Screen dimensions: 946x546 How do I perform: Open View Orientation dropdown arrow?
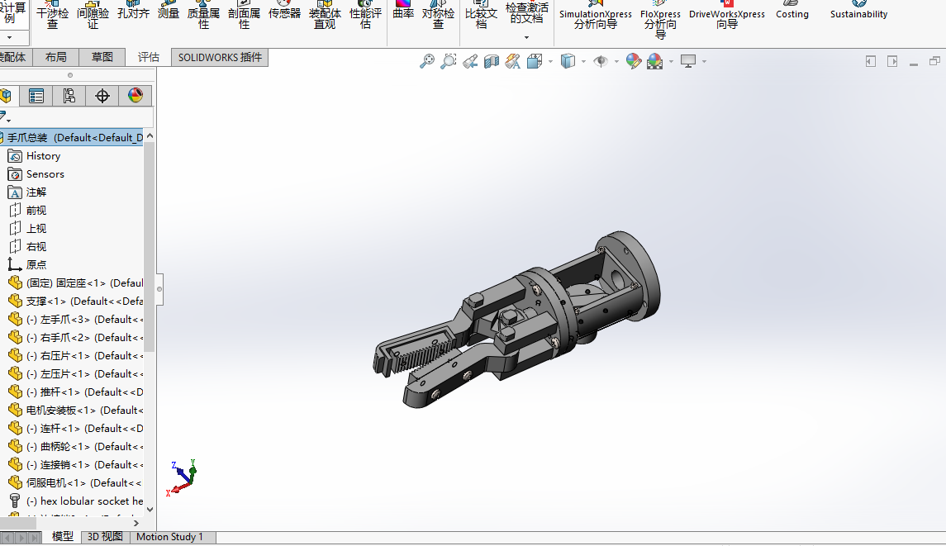point(550,61)
